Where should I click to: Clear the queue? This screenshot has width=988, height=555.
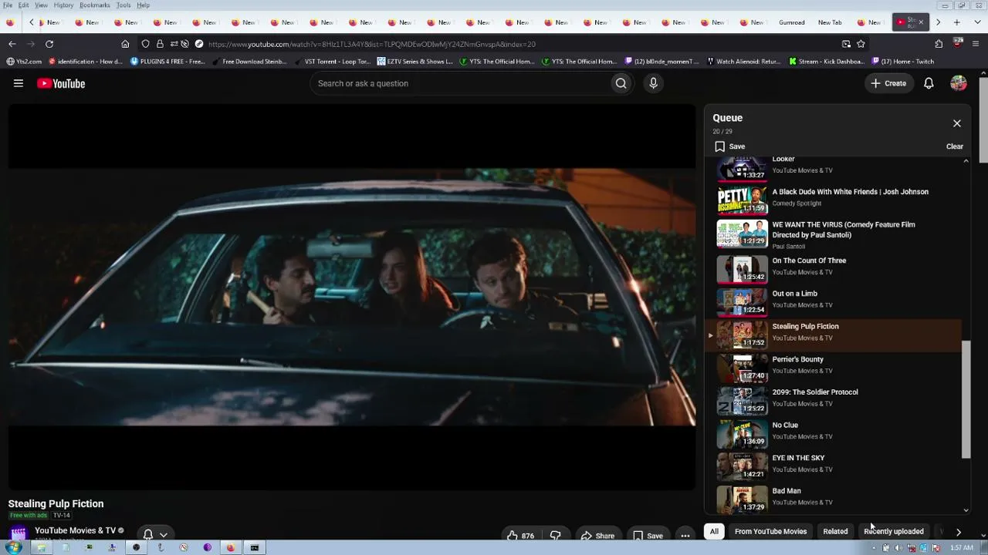[x=955, y=146]
